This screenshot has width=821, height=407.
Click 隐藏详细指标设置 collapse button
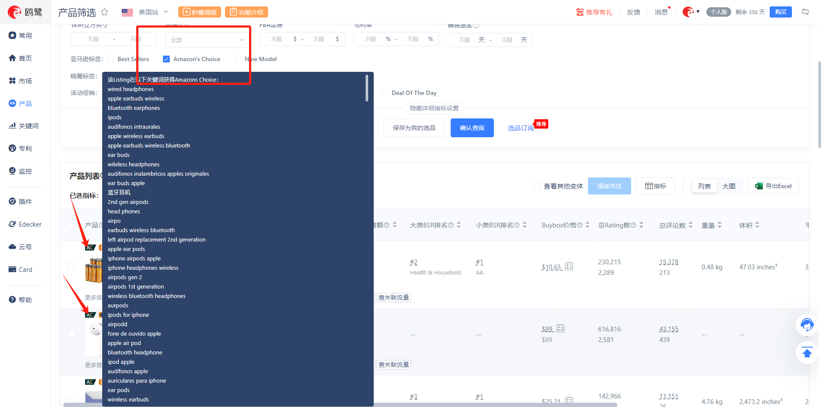tap(434, 108)
